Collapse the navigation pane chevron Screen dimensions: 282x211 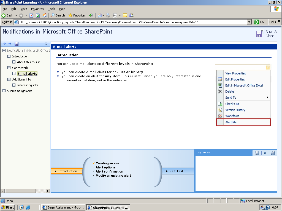pos(46,44)
